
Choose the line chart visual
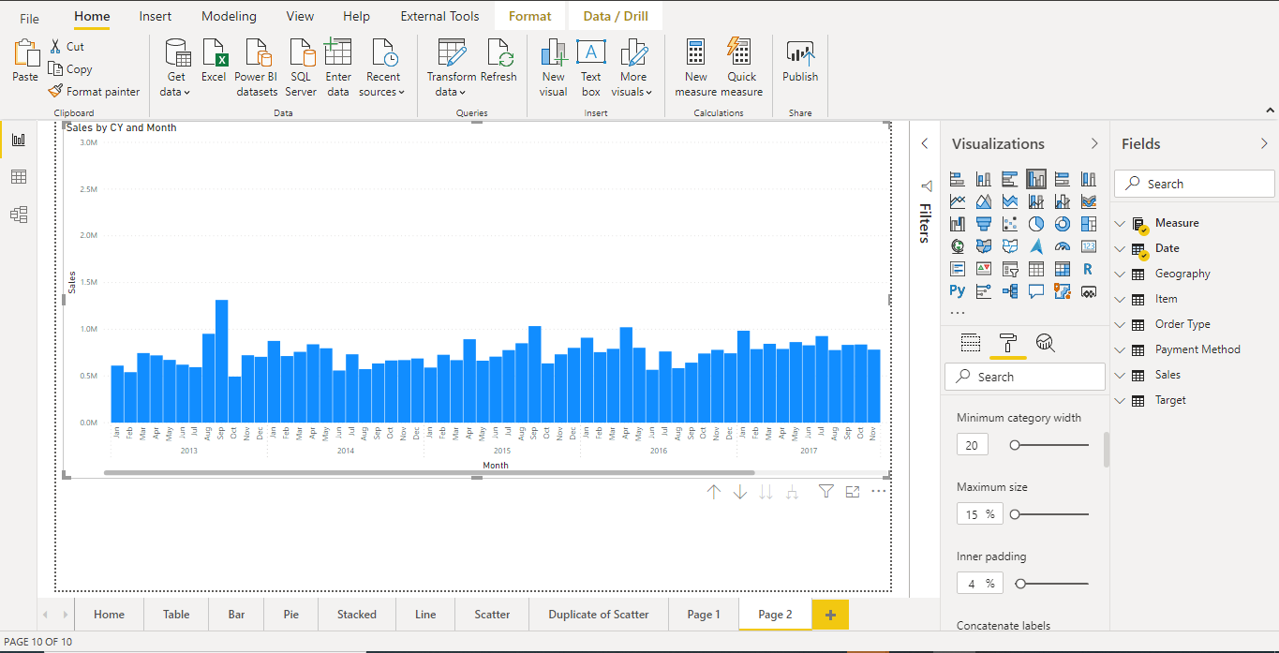958,201
